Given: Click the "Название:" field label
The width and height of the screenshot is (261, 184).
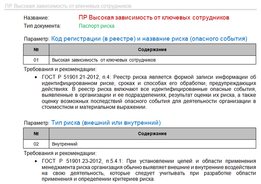Looking at the screenshot, I should [x=36, y=18].
